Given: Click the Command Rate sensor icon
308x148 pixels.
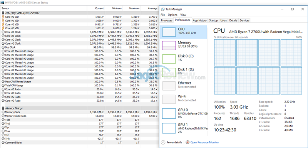Looking at the screenshot, I should (x=3, y=143).
